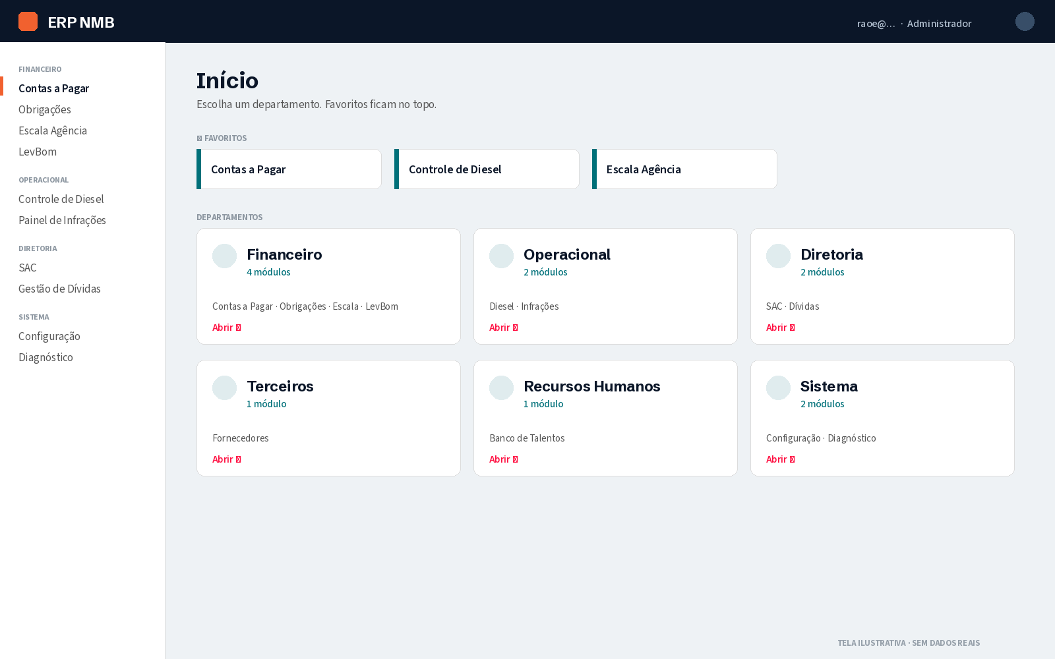Click the Diretoria department round icon

(x=778, y=256)
